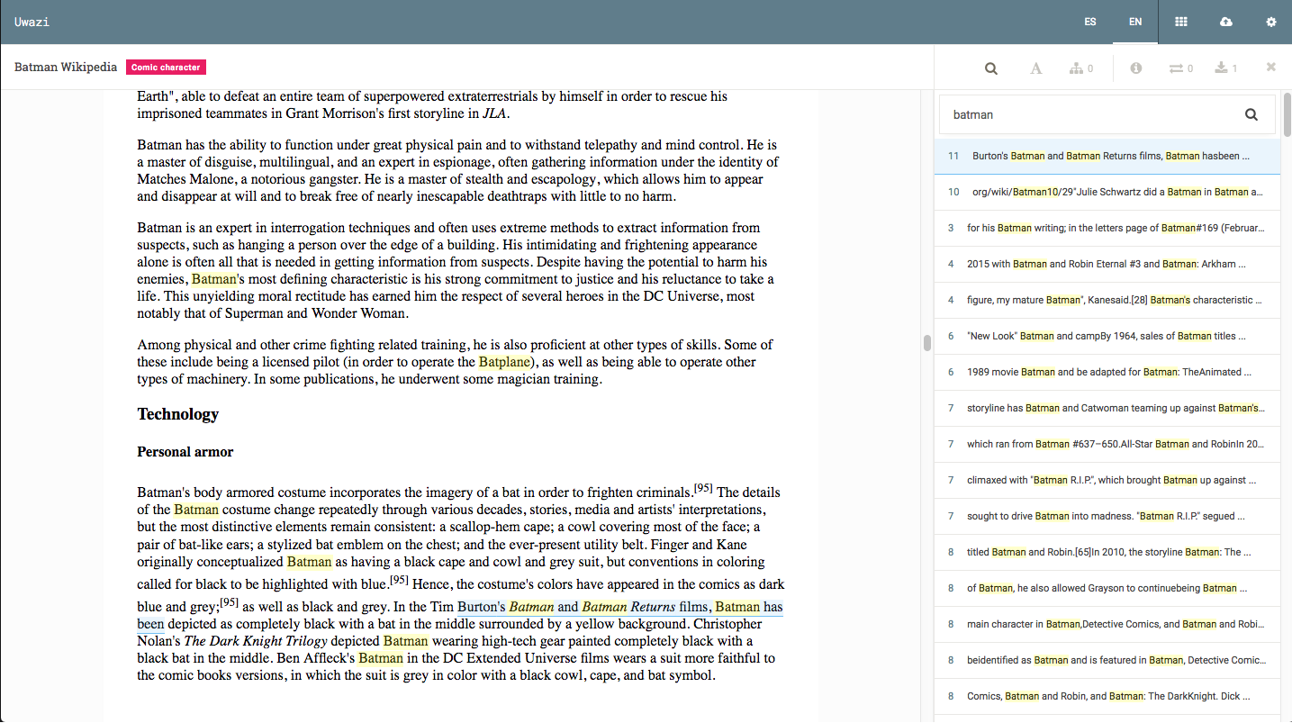Open the connections tab showing 0
This screenshot has width=1292, height=723.
1180,68
